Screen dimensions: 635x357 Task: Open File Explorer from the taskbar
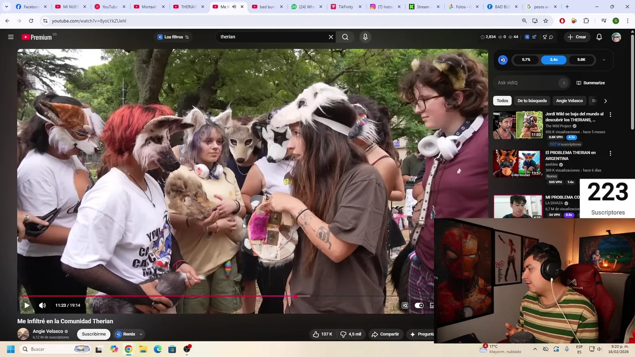[x=143, y=349]
